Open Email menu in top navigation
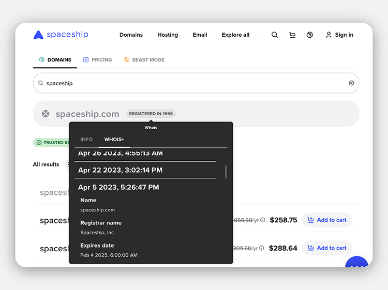The image size is (388, 290). tap(200, 35)
